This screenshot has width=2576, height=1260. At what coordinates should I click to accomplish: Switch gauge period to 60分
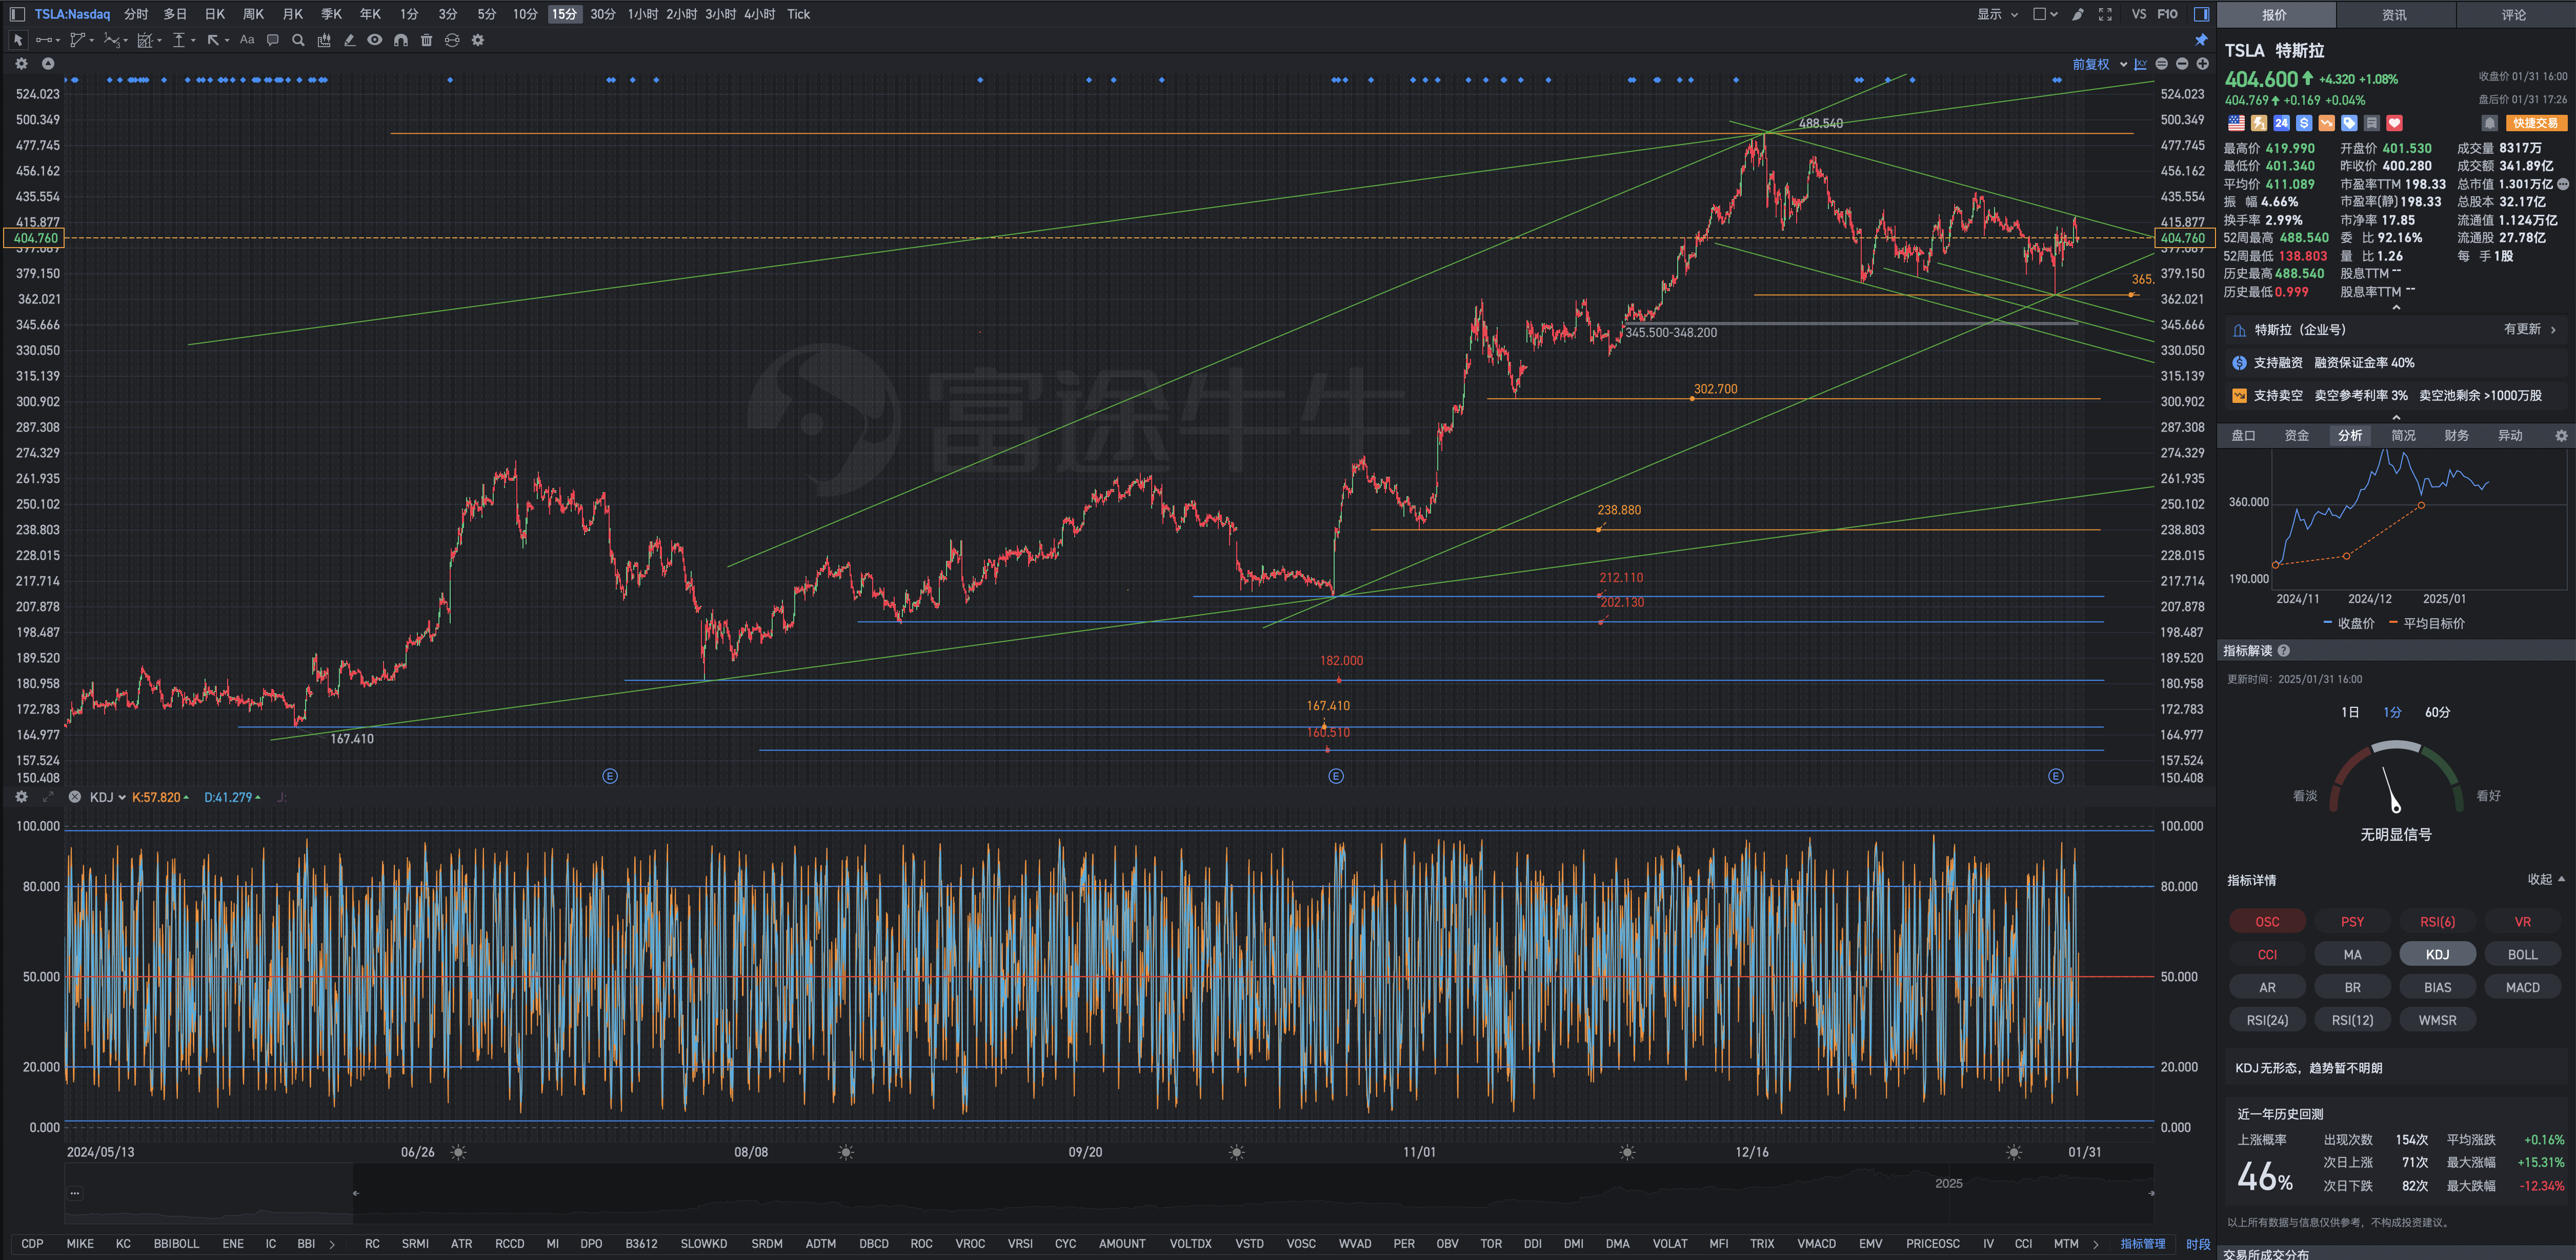(2437, 712)
